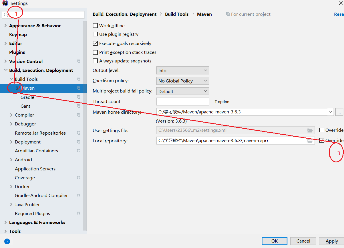Expand the Editor section
Viewport: 344px width, 248px height.
[5, 43]
